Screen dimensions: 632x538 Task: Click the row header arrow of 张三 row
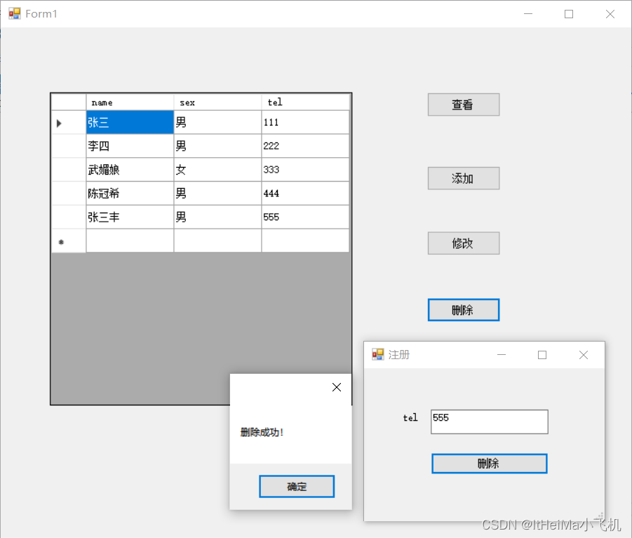[x=69, y=123]
